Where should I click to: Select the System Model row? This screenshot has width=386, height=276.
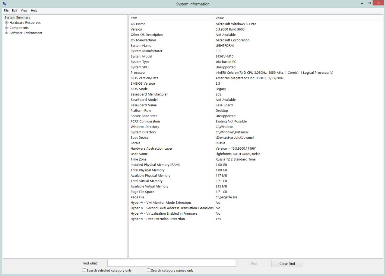[x=141, y=57]
